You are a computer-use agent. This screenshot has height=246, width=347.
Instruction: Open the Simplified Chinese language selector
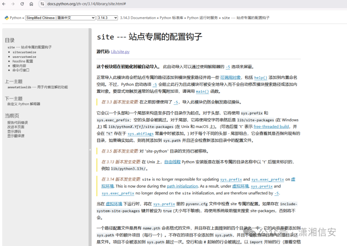pos(58,18)
